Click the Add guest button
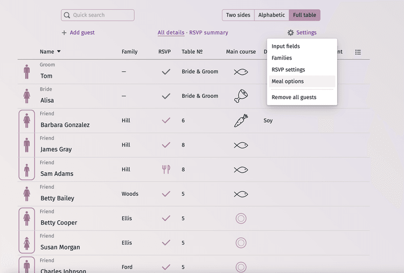The image size is (404, 273). (x=78, y=33)
